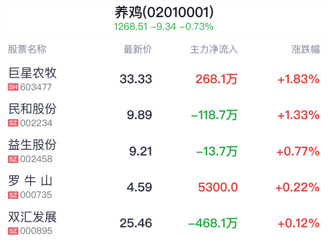328x247 pixels.
Task: Click the SZ badge beside 000735
Action: click(x=13, y=195)
